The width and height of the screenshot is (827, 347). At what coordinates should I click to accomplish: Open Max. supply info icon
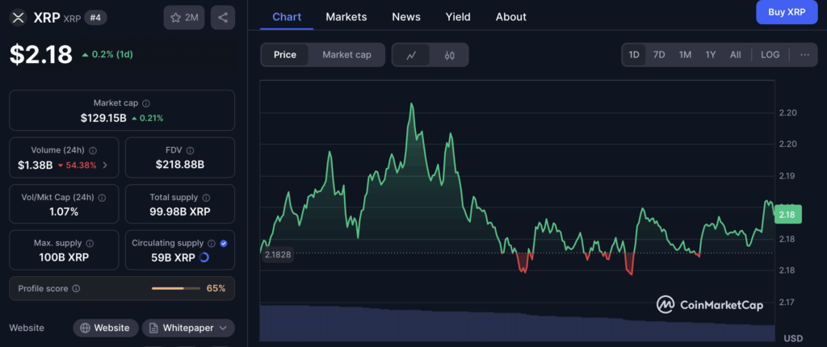point(90,244)
